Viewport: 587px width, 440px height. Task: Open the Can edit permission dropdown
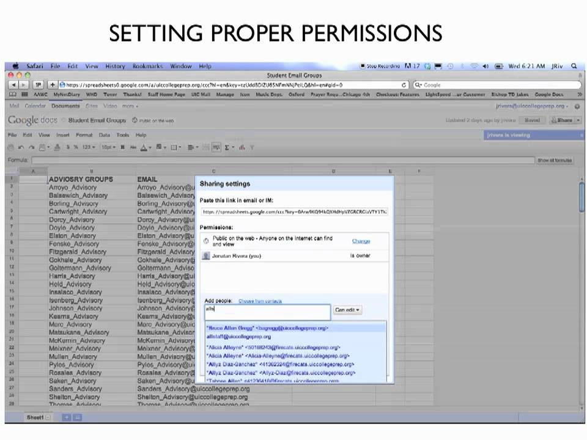tap(347, 310)
